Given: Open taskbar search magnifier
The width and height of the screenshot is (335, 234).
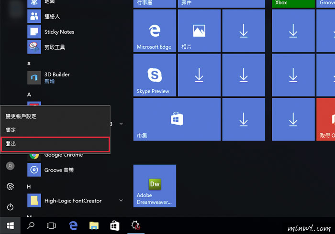Looking at the screenshot, I should 31,225.
